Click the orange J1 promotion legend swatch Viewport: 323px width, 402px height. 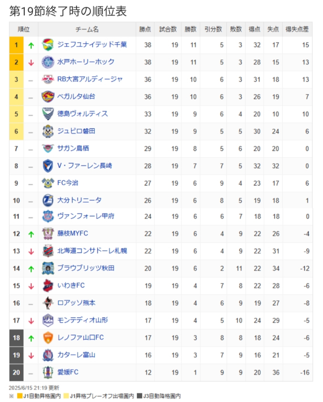[20, 396]
